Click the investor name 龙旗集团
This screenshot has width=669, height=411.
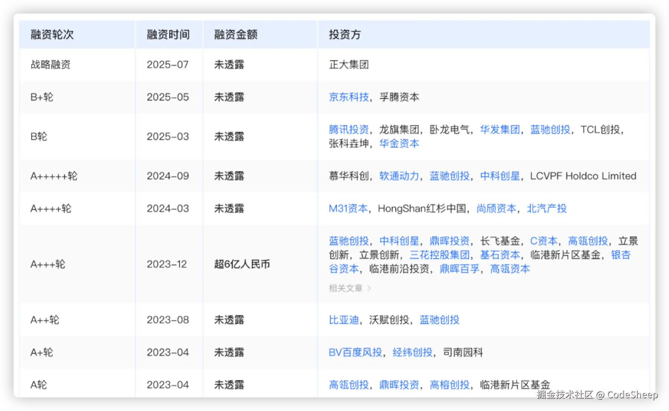(399, 130)
